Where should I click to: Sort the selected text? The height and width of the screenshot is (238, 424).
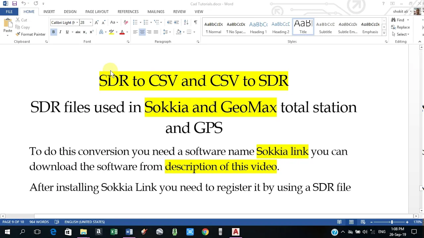(x=186, y=22)
